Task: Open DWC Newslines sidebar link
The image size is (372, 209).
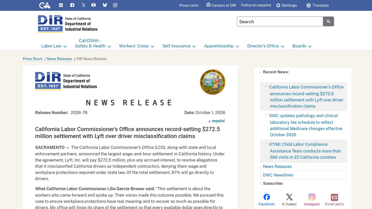Action: click(278, 175)
